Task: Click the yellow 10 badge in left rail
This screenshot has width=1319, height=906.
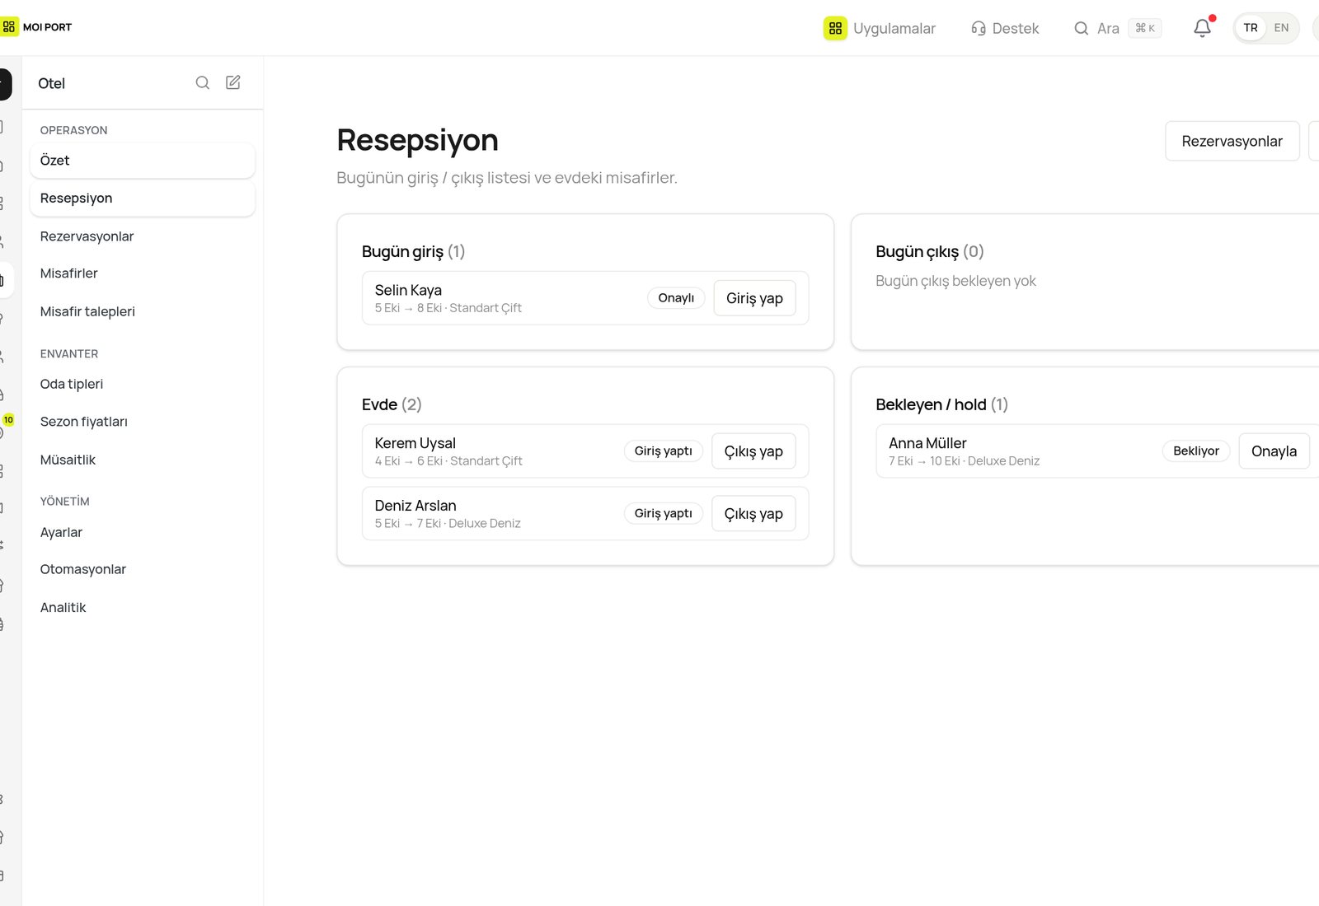Action: [8, 420]
